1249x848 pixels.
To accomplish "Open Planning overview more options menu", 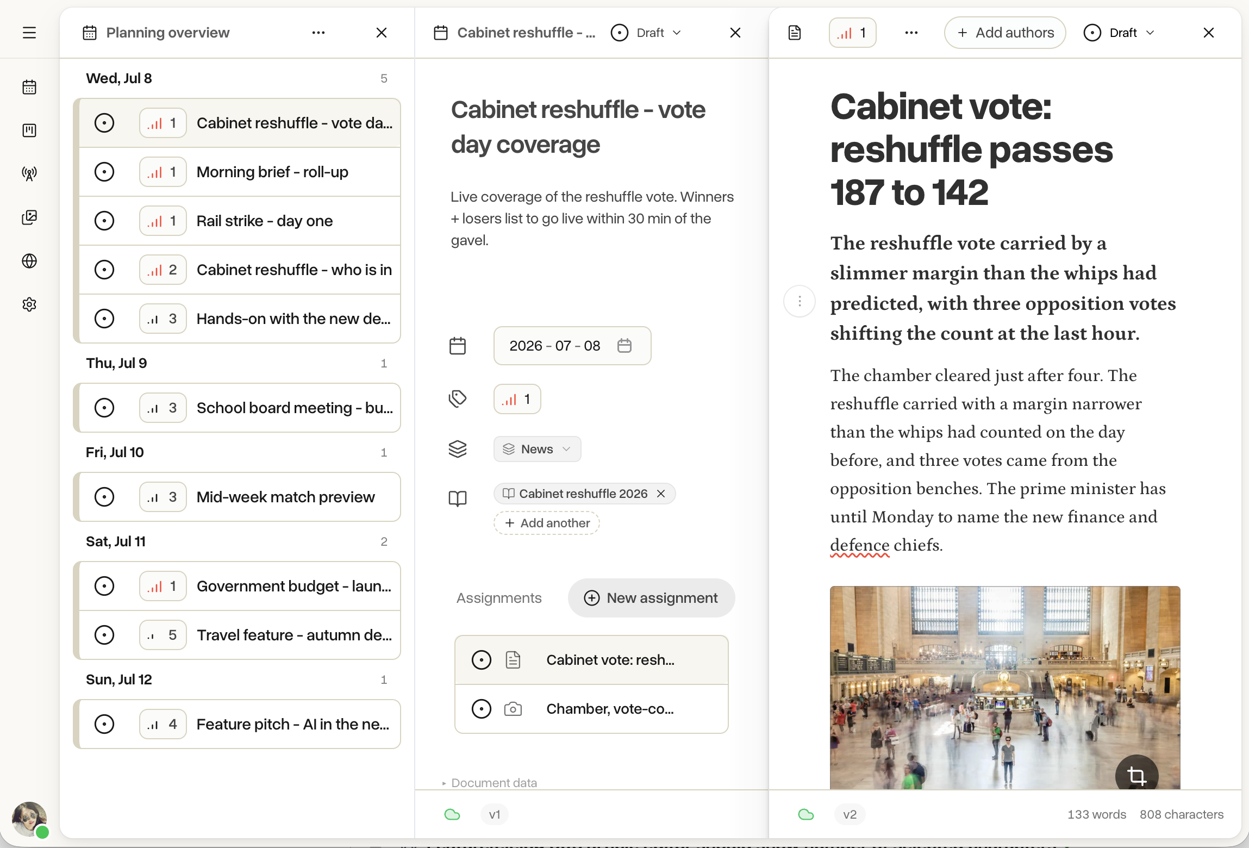I will point(319,33).
